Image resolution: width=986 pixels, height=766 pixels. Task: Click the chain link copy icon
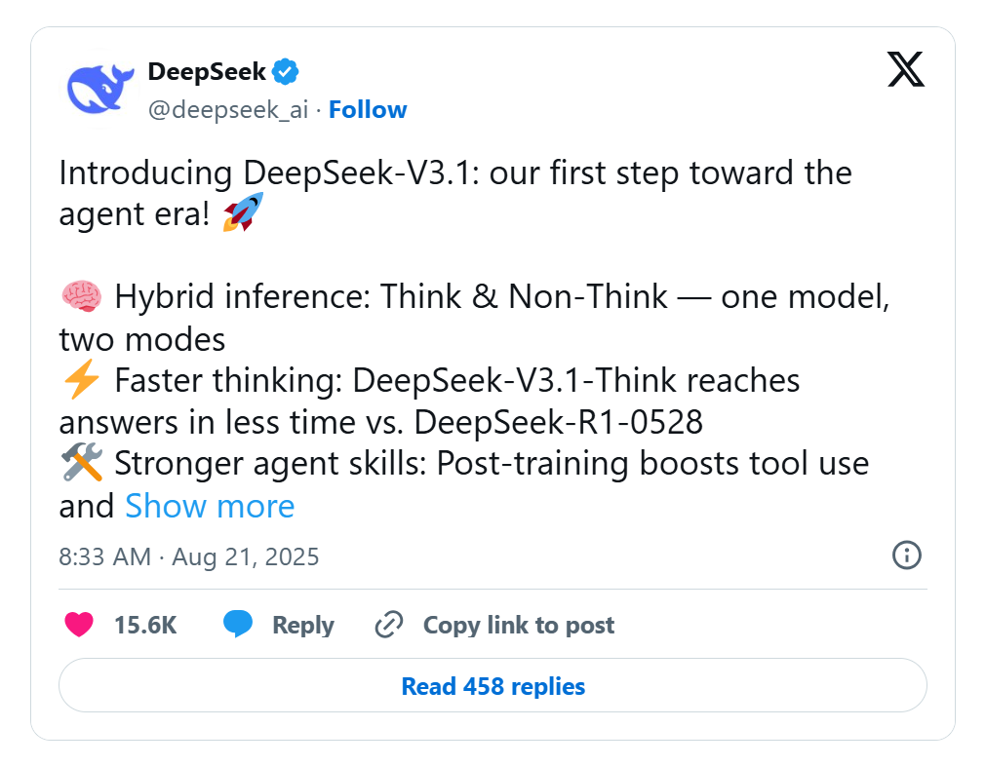(388, 625)
